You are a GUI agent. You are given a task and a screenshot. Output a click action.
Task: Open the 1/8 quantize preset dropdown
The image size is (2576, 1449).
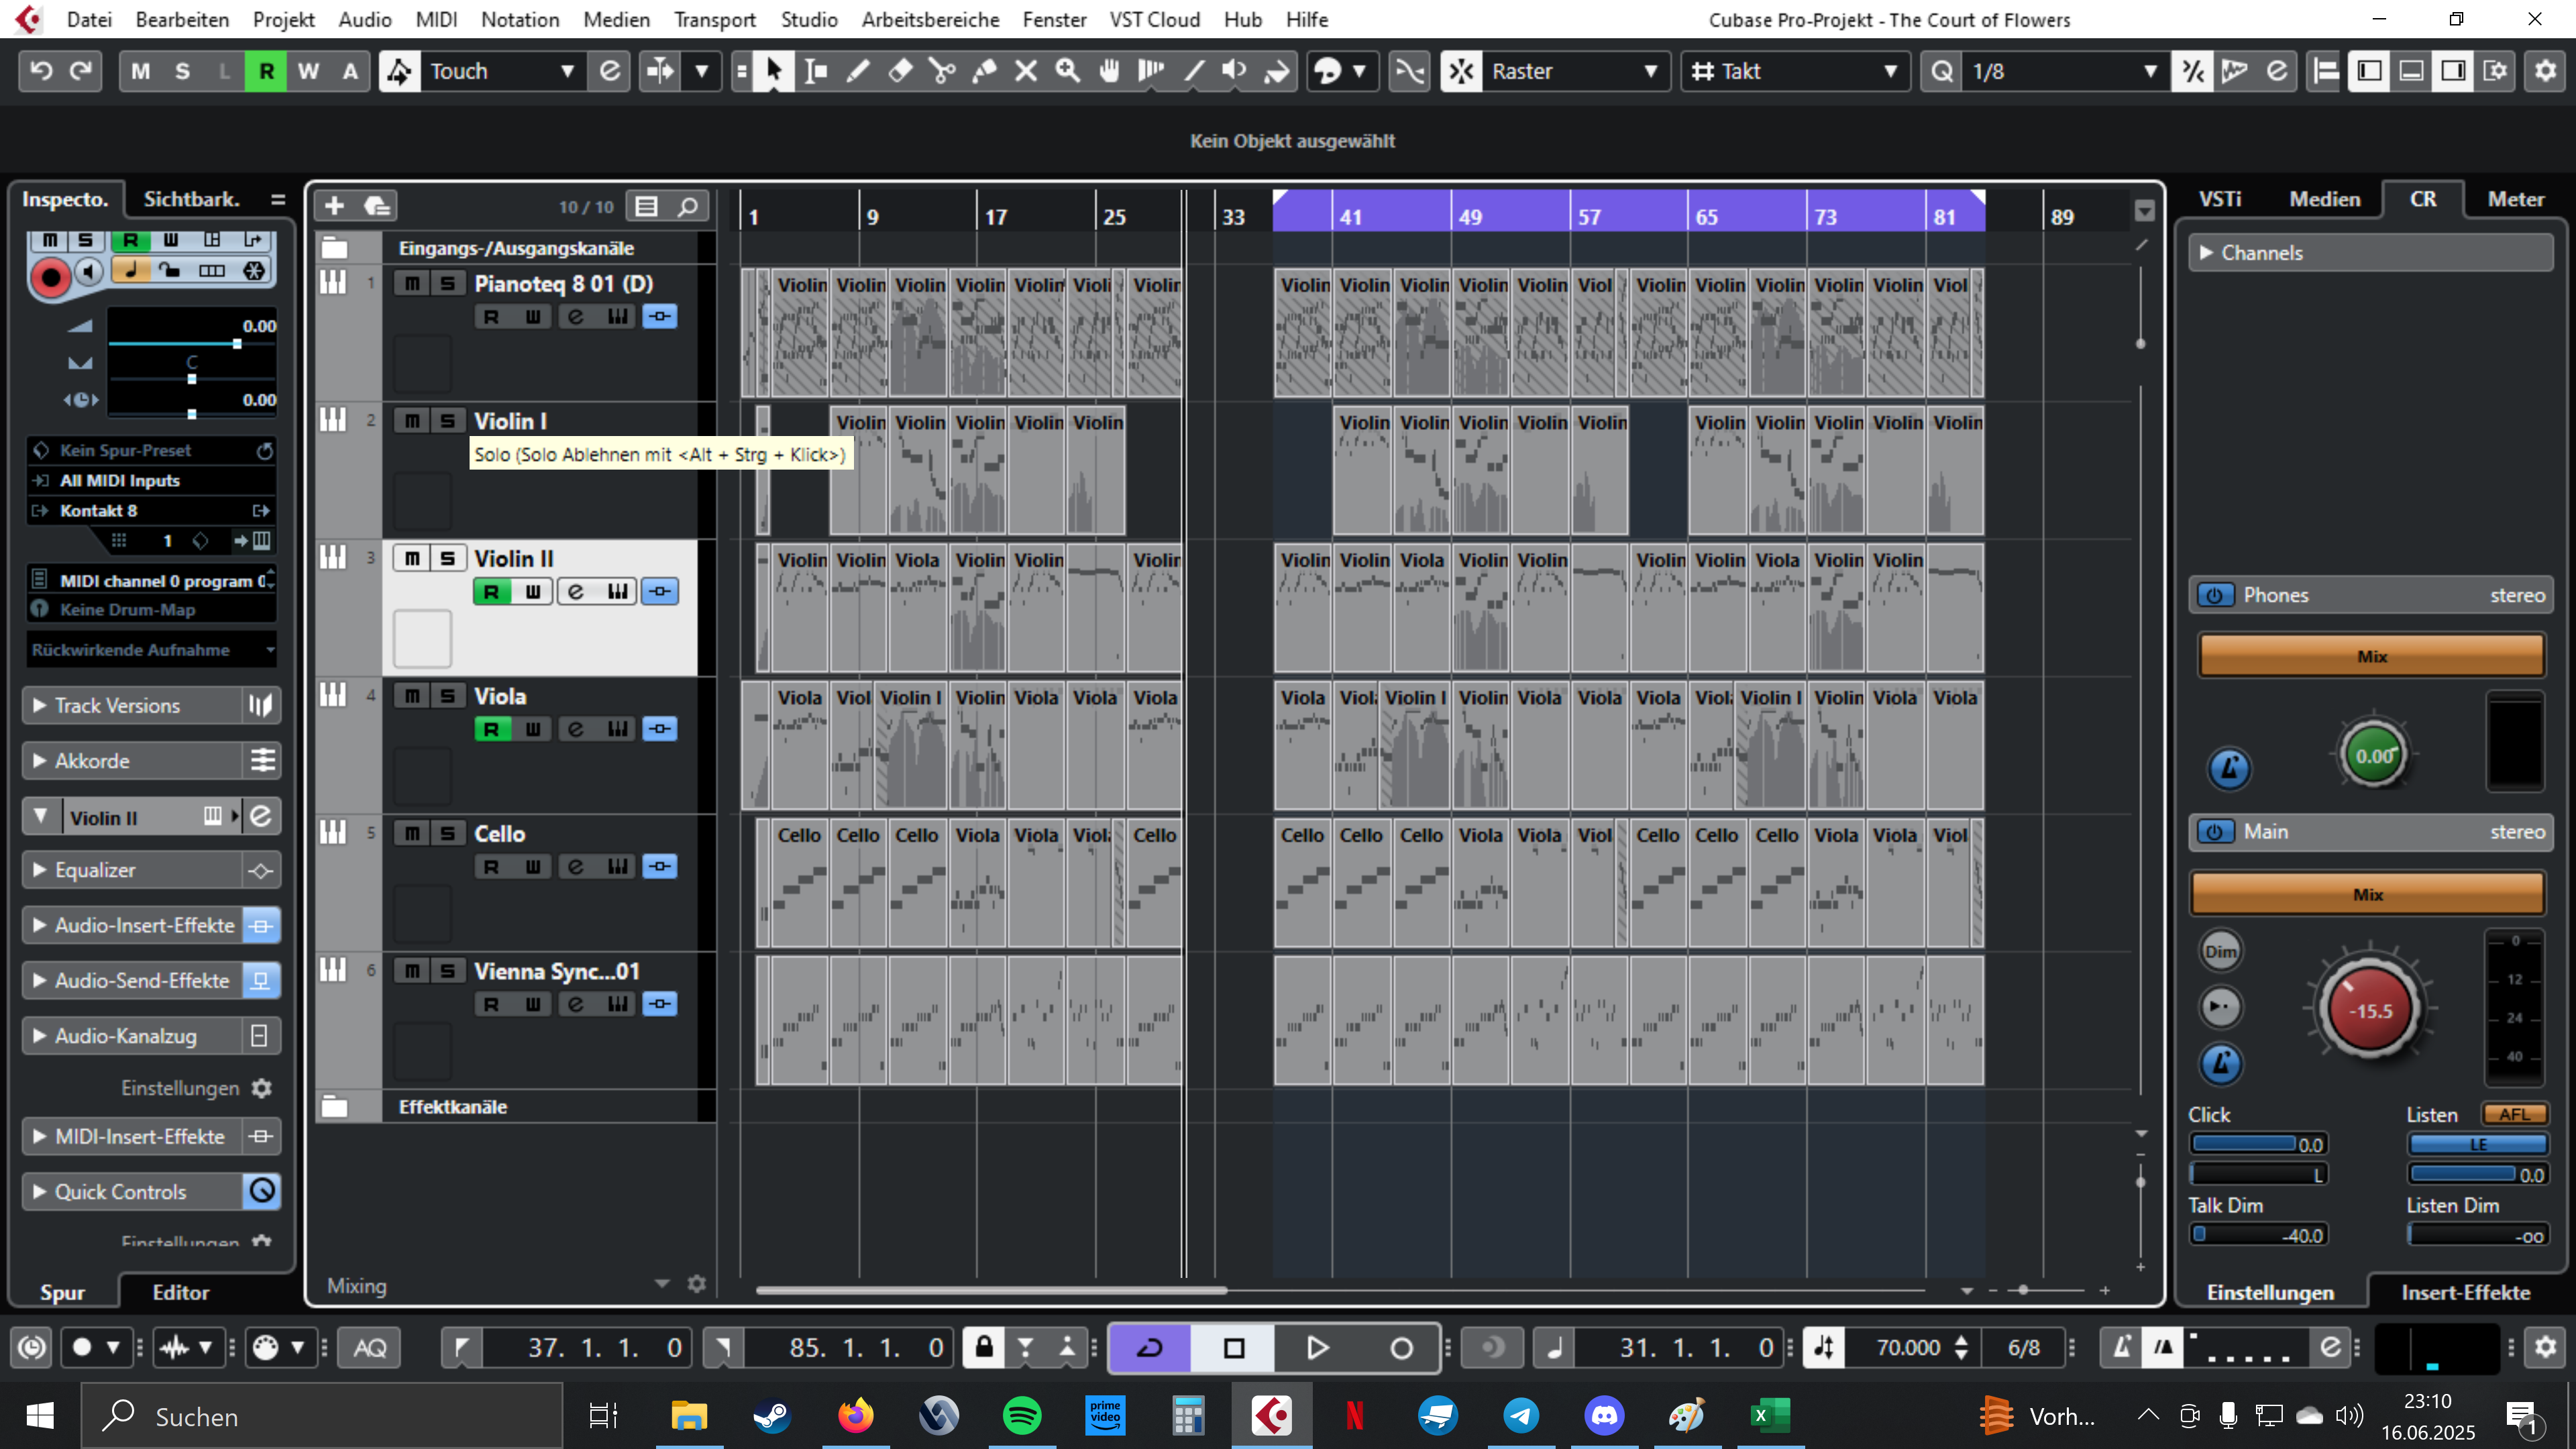2065,71
